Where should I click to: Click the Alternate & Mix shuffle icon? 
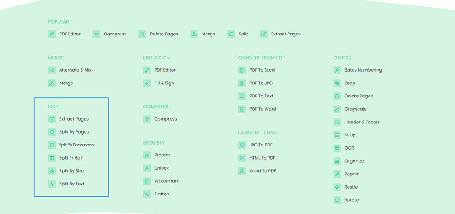pyautogui.click(x=52, y=70)
